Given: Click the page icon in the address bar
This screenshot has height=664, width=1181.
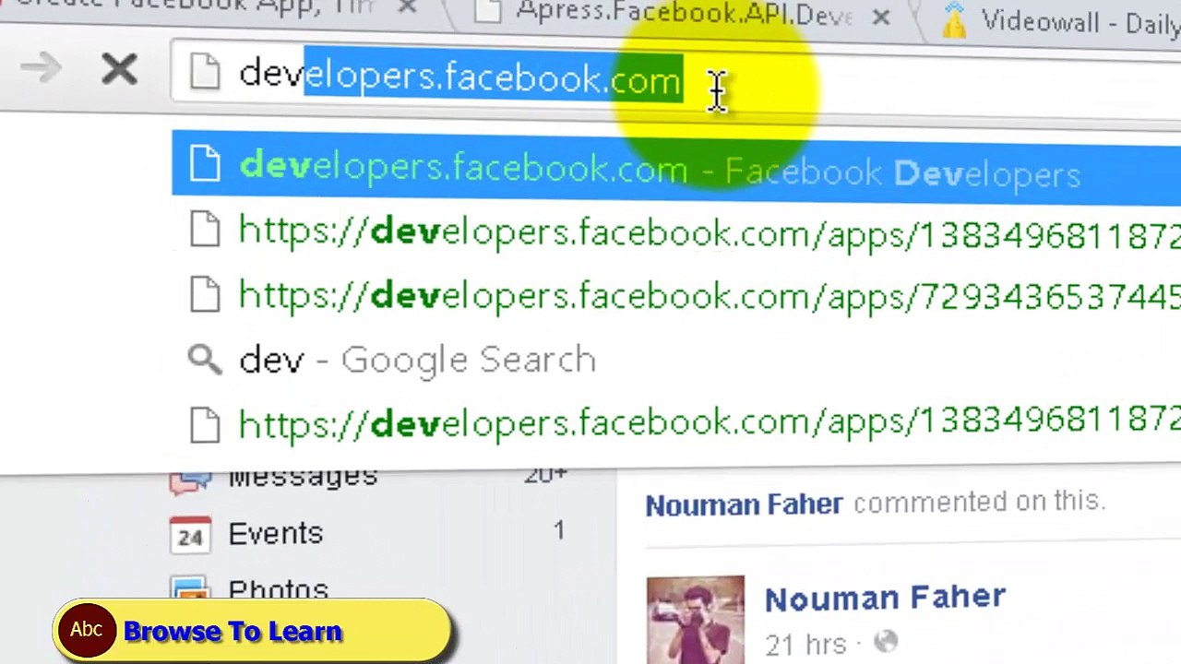Looking at the screenshot, I should pos(205,73).
